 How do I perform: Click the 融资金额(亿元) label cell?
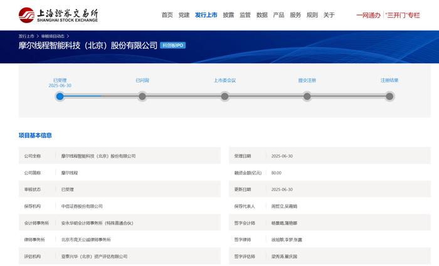point(248,173)
